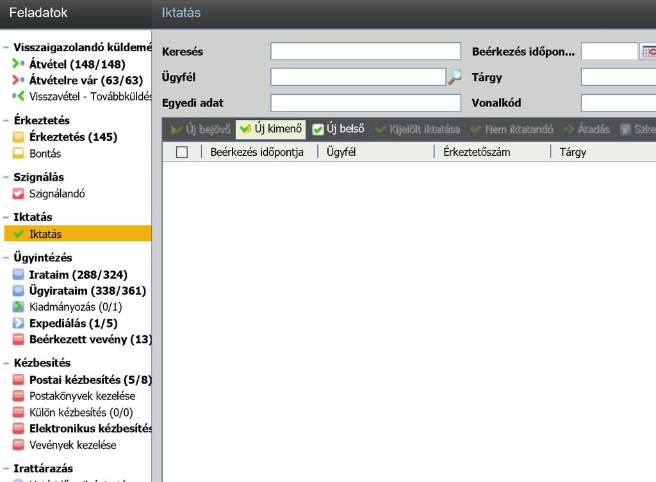Screen dimensions: 656x482
Task: Open Átvételre vár (63/63)
Action: [86, 80]
